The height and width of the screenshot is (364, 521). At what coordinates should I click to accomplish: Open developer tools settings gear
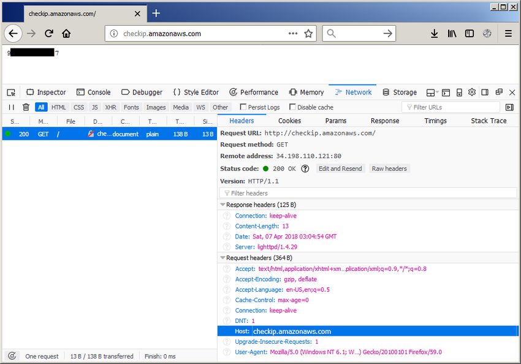472,92
